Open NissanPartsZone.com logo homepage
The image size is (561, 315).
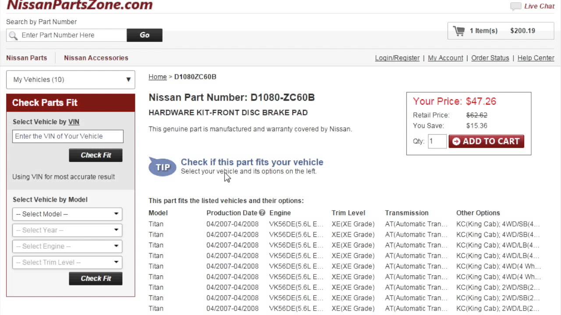[79, 5]
